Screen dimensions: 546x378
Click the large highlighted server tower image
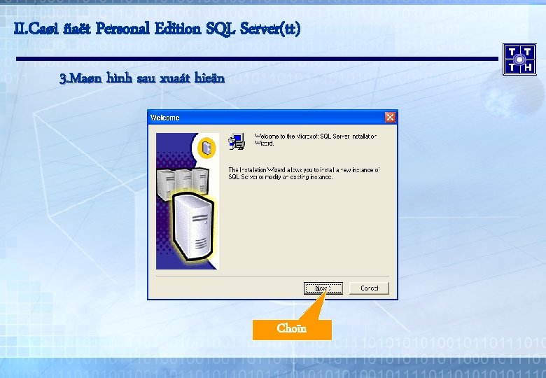(x=192, y=226)
